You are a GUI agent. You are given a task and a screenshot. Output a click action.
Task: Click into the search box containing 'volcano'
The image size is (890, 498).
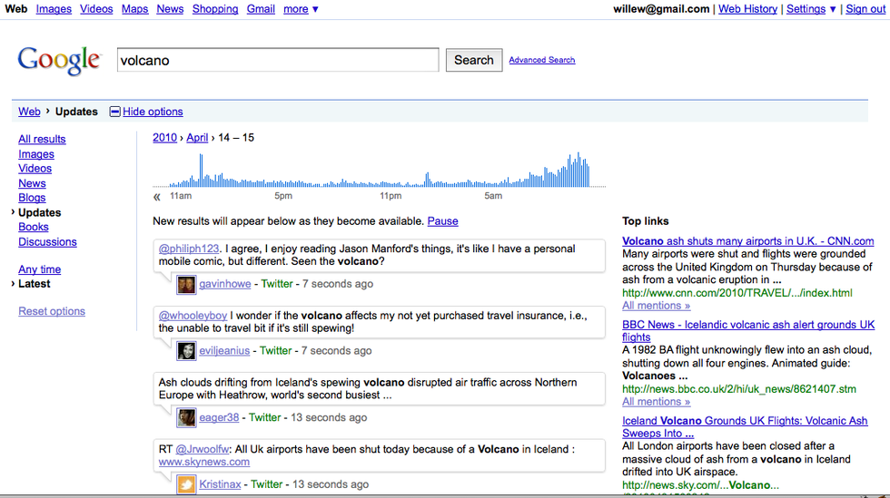click(278, 61)
